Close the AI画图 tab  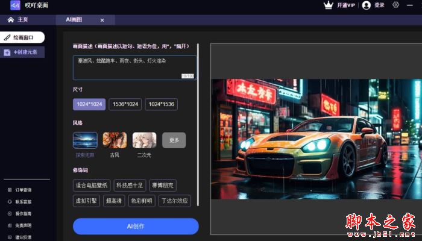pyautogui.click(x=102, y=20)
